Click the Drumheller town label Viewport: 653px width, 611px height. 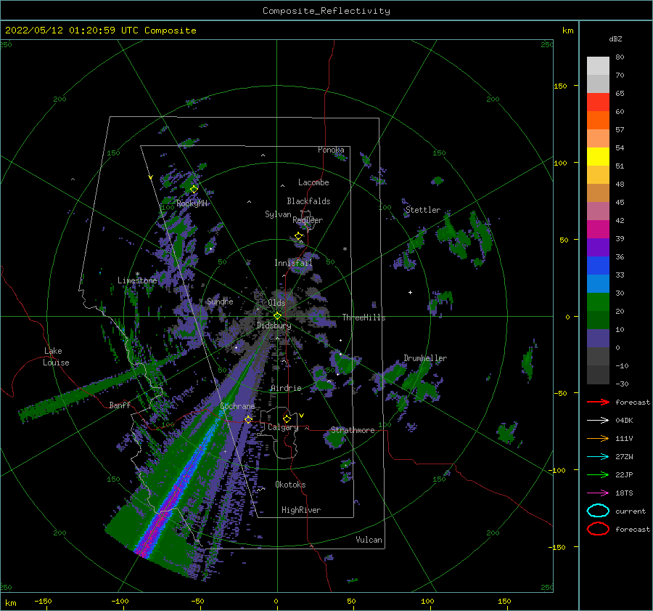pos(425,358)
